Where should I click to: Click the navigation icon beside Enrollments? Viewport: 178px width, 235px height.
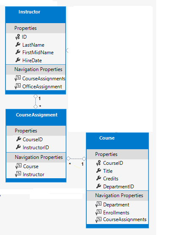tap(98, 212)
